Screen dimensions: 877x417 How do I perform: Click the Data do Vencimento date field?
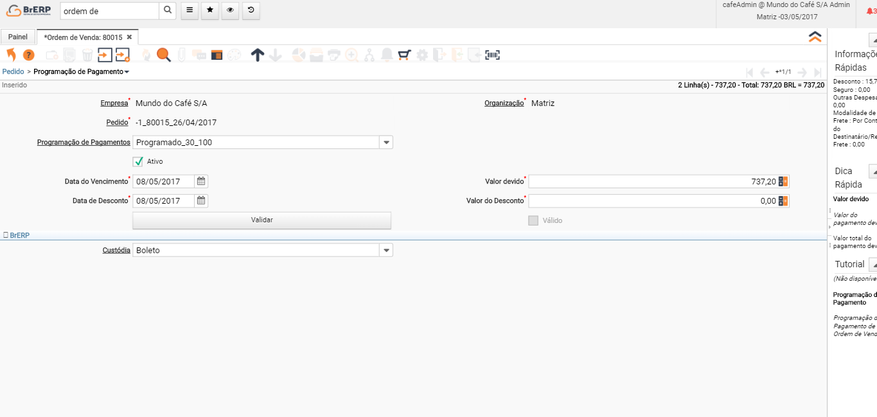[x=164, y=182]
